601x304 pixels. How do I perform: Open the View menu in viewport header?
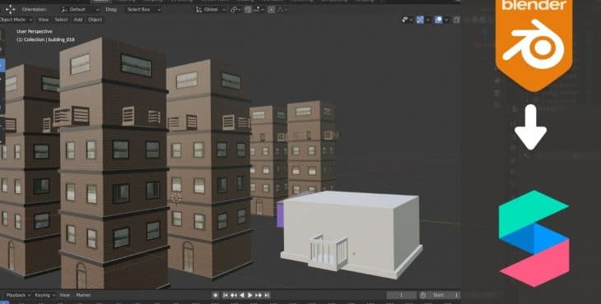pos(44,20)
